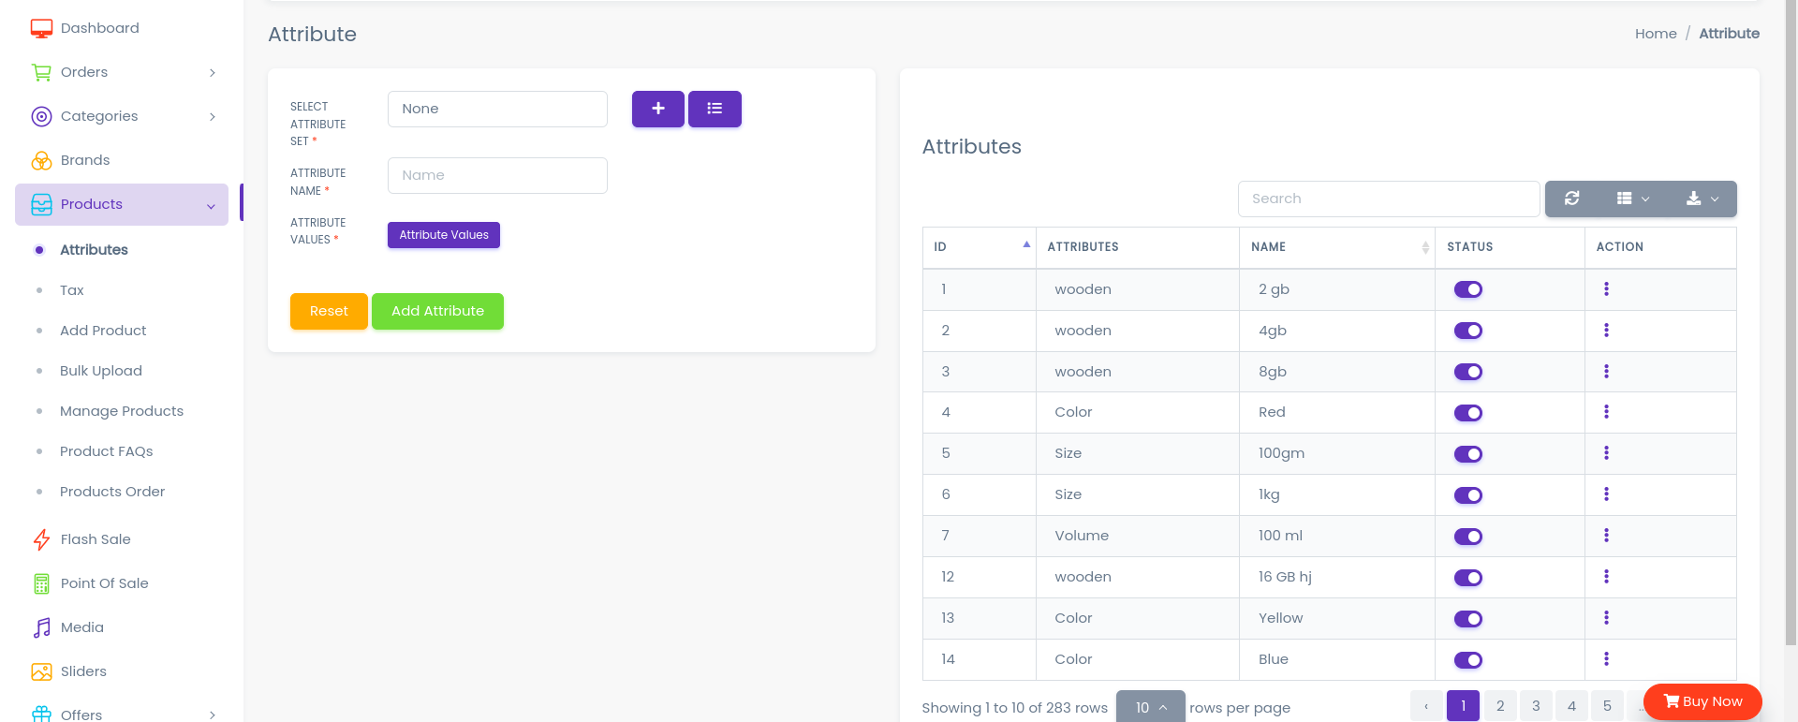Click the Sliders image icon
The image size is (1798, 722).
click(x=41, y=671)
